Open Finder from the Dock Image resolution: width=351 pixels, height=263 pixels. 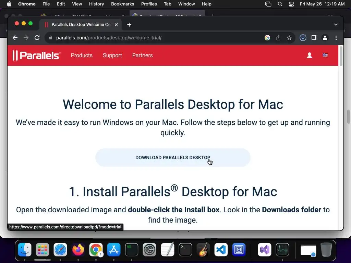25,249
